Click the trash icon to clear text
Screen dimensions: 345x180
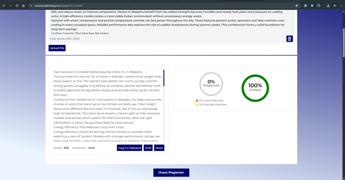click(289, 39)
